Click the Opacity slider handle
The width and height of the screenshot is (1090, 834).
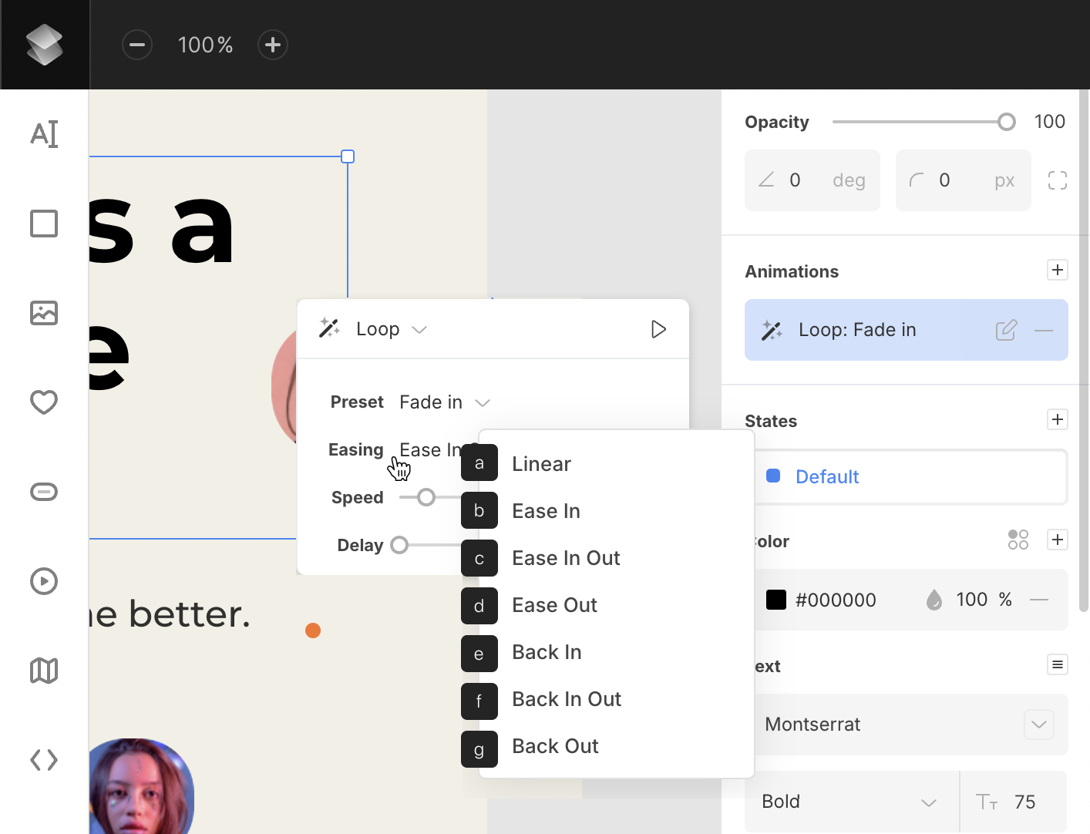(1006, 122)
